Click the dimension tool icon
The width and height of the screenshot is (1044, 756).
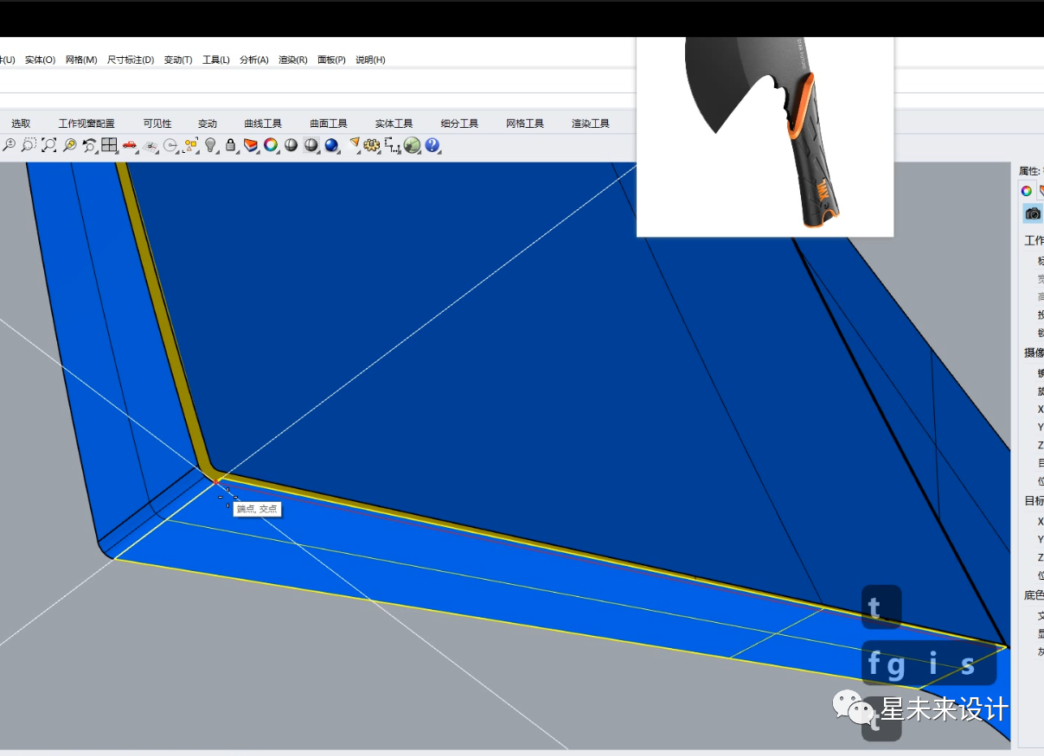(392, 145)
